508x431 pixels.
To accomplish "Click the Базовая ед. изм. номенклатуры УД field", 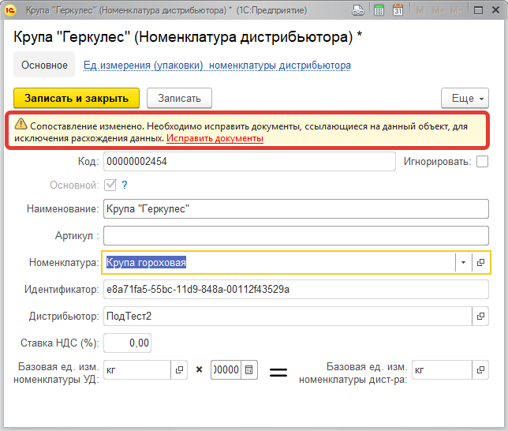I will 137,369.
